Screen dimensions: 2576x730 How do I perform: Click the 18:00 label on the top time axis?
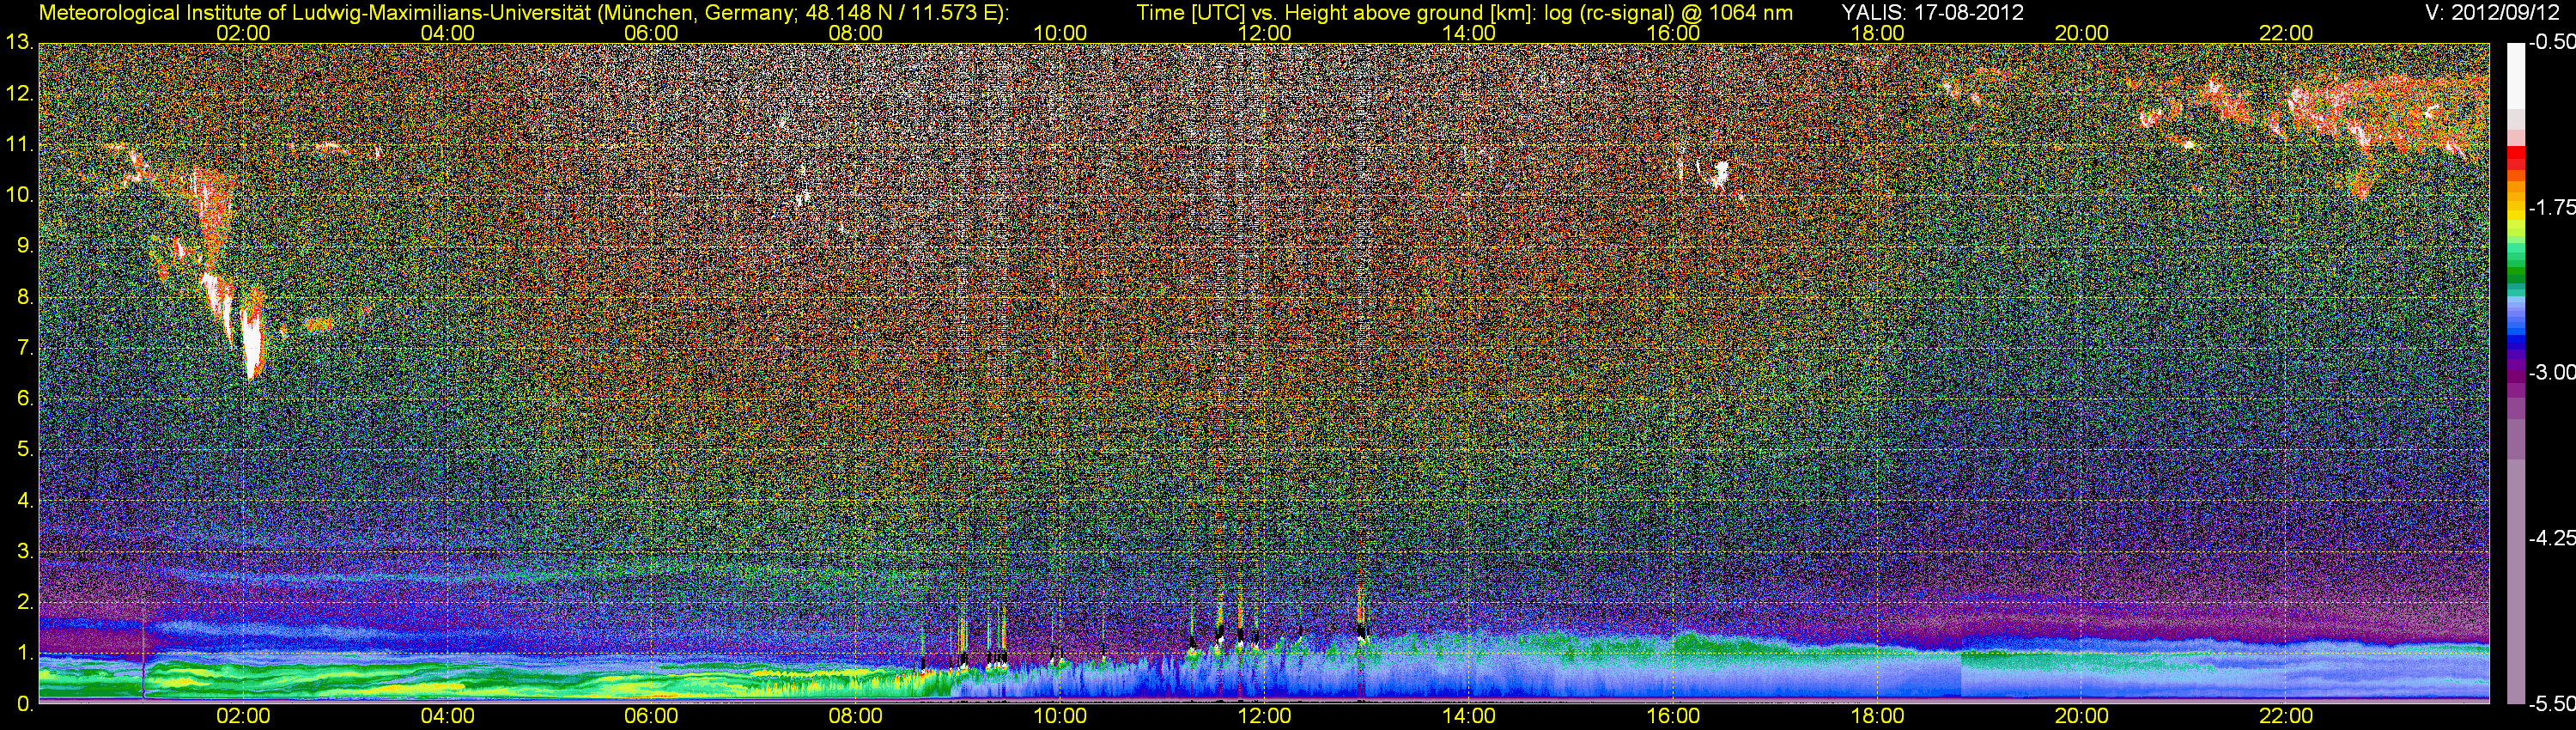pos(1877,33)
